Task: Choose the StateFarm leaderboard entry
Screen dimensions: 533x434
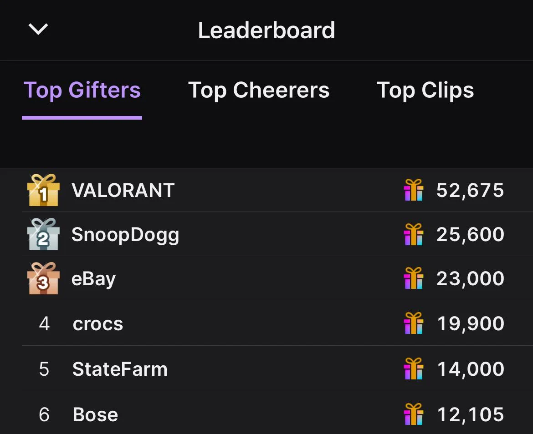Action: (x=120, y=369)
